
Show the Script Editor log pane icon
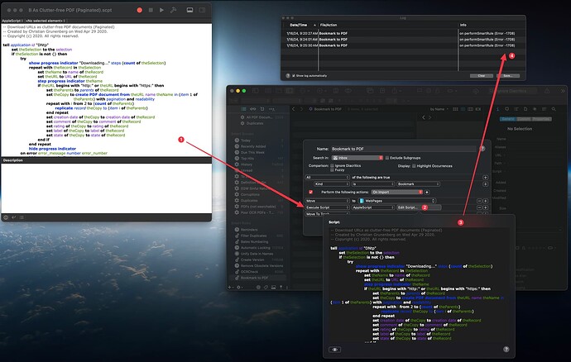pos(190,10)
